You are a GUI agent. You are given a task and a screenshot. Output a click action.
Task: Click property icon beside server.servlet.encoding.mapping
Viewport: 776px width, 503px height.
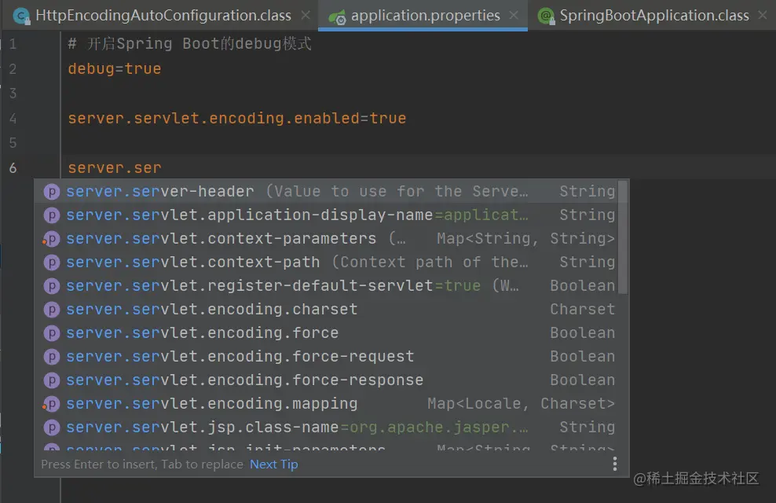point(52,404)
